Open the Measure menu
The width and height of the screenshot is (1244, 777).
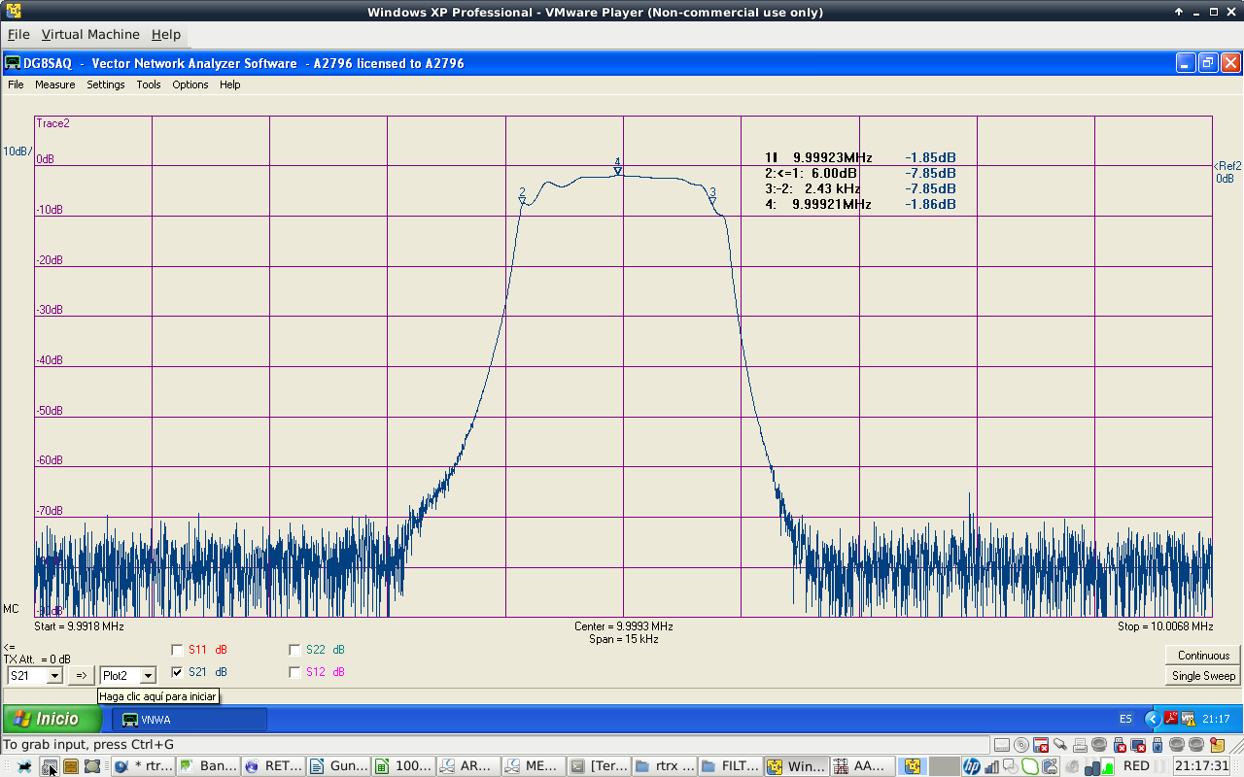[54, 84]
